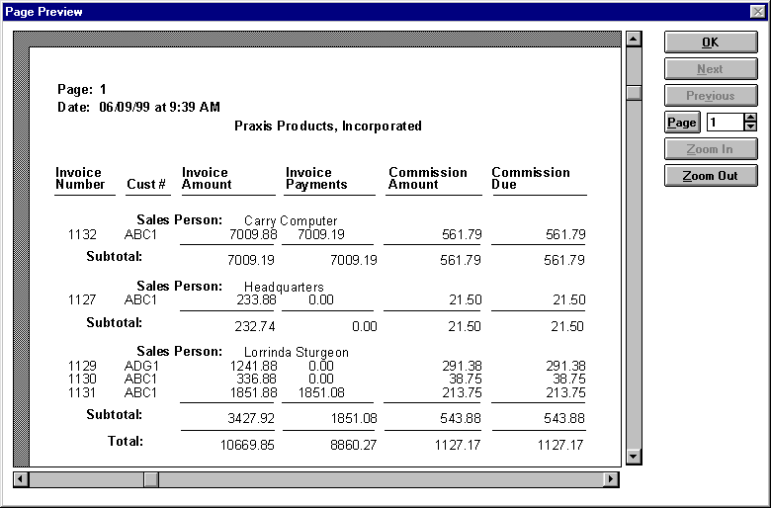Click commission amount 38.75 for invoice 1130

coord(466,380)
